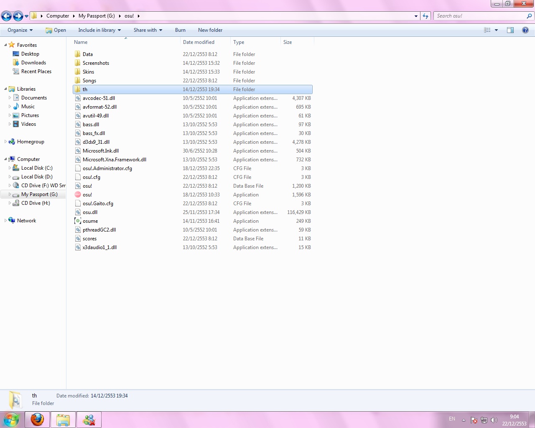Sort by the Type column header
The height and width of the screenshot is (428, 535).
(x=255, y=42)
